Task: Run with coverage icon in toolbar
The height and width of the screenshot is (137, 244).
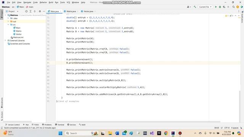Action: point(224,7)
